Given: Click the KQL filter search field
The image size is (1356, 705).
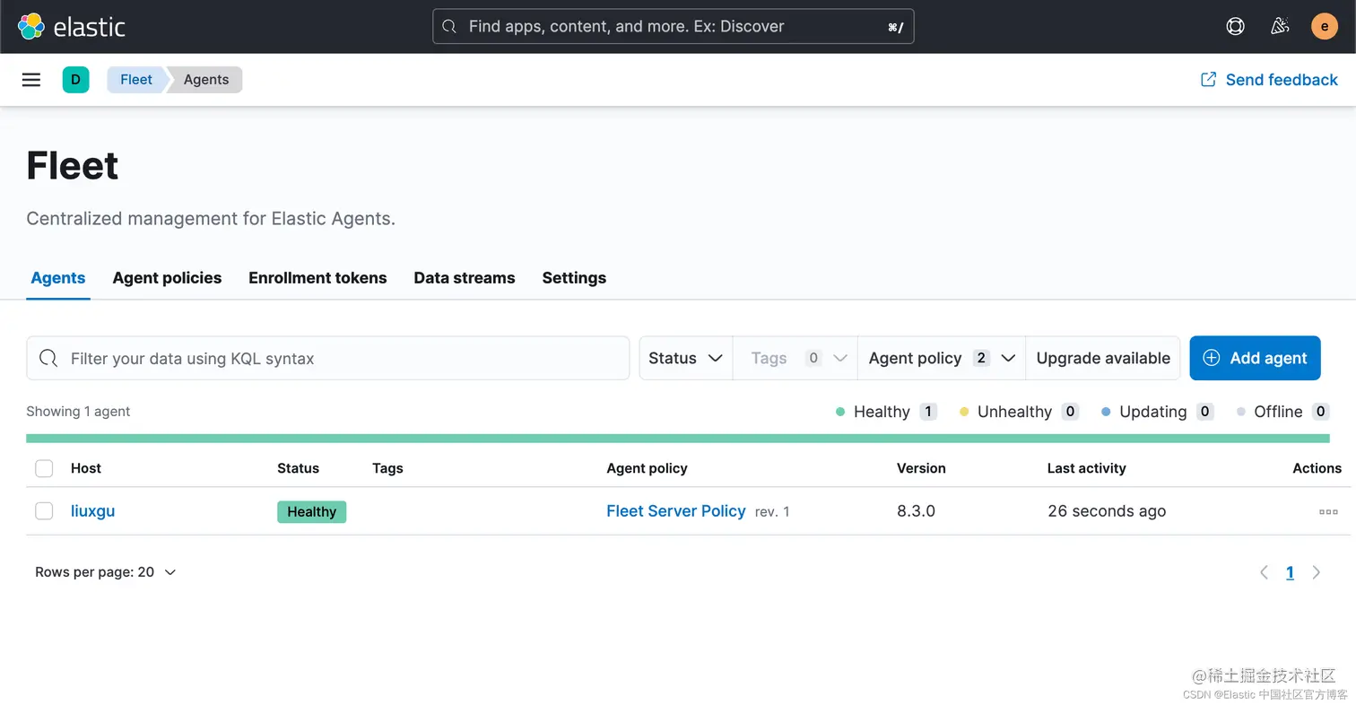Looking at the screenshot, I should pyautogui.click(x=341, y=358).
